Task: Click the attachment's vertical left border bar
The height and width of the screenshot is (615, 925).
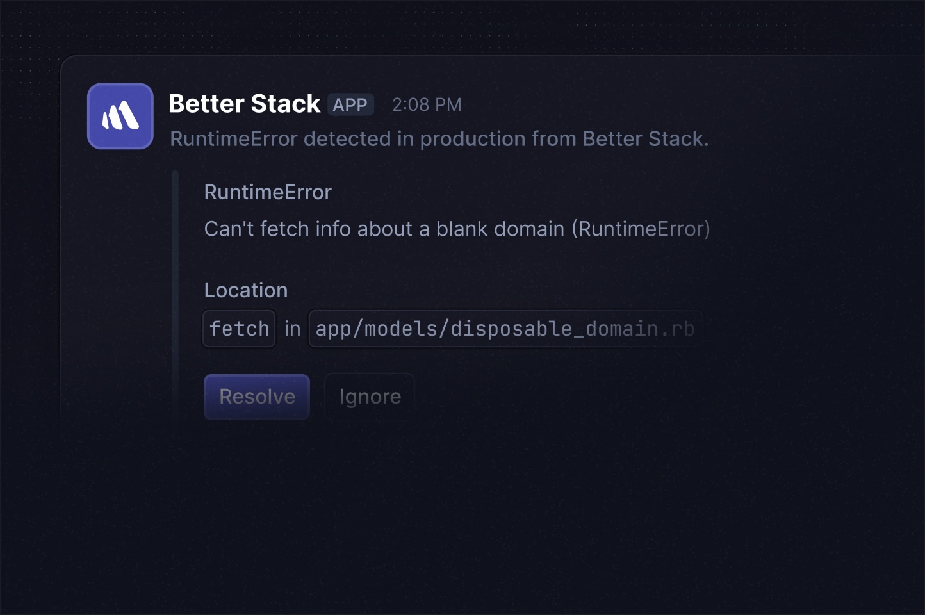Action: (175, 295)
